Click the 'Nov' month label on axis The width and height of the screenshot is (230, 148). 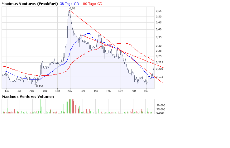70,91
